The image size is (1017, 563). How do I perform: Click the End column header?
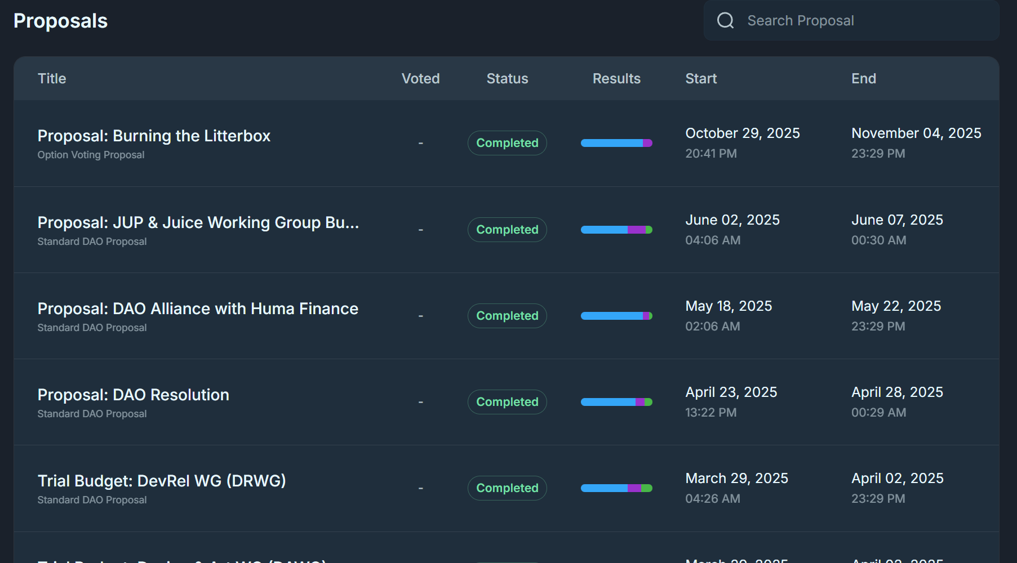pos(863,79)
